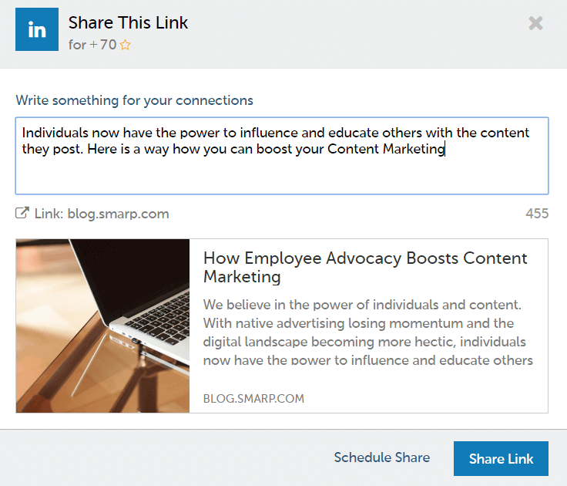The height and width of the screenshot is (486, 567).
Task: Click the LinkedIn logo icon
Action: point(37,30)
